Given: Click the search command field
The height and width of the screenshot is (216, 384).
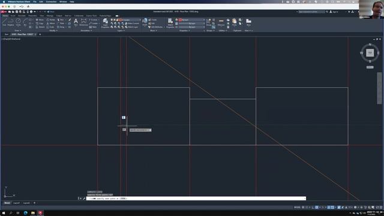Looking at the screenshot, I should [x=311, y=12].
